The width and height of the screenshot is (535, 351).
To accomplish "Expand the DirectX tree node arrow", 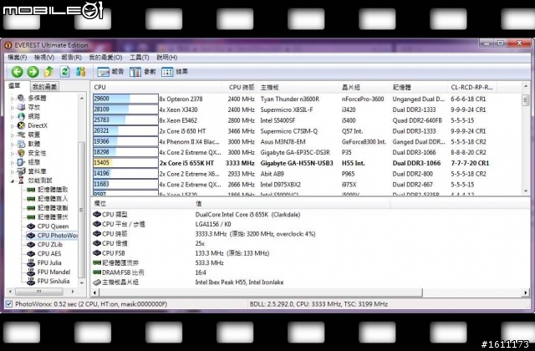I will pos(13,126).
